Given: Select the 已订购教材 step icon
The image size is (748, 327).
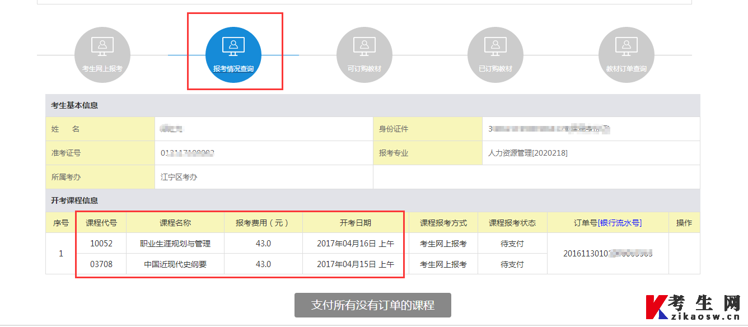Looking at the screenshot, I should click(x=495, y=54).
